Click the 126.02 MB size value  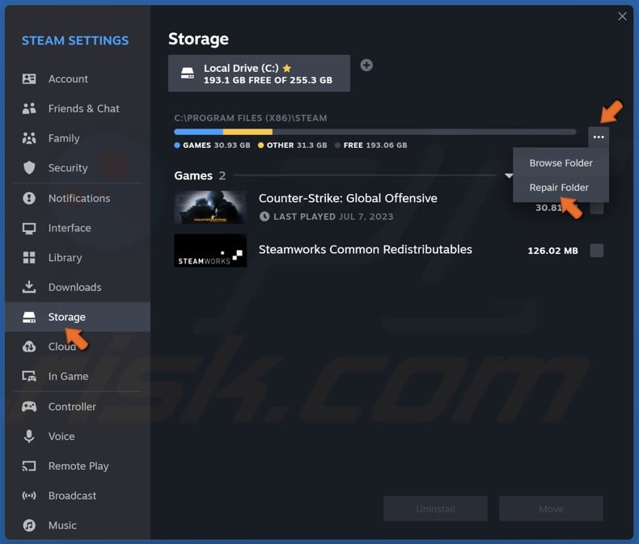pyautogui.click(x=552, y=251)
